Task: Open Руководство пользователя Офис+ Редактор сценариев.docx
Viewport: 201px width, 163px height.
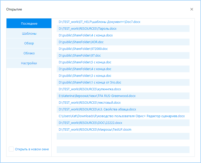Action: (x=122, y=116)
